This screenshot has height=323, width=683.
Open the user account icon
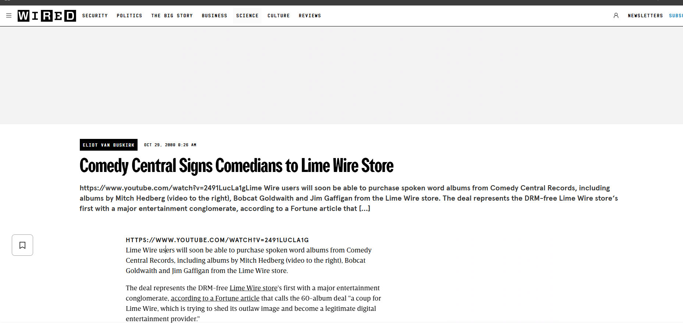coord(616,16)
